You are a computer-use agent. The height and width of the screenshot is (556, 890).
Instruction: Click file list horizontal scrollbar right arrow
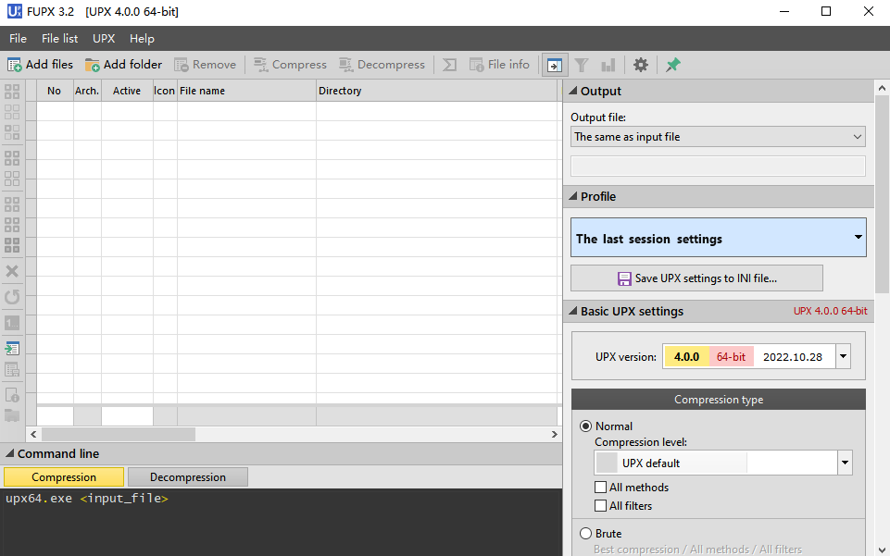point(554,434)
